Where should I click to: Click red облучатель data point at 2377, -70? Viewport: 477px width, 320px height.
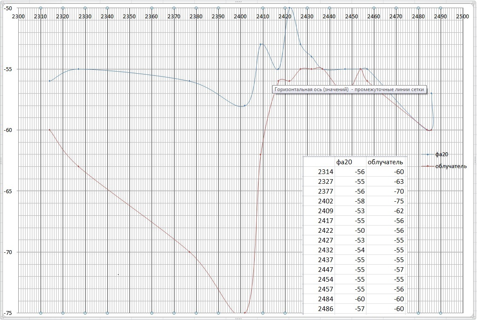[189, 252]
